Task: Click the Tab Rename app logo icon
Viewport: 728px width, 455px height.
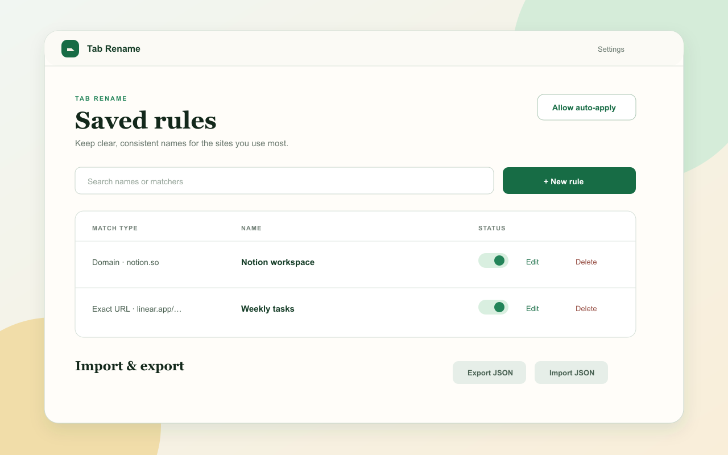Action: [70, 49]
